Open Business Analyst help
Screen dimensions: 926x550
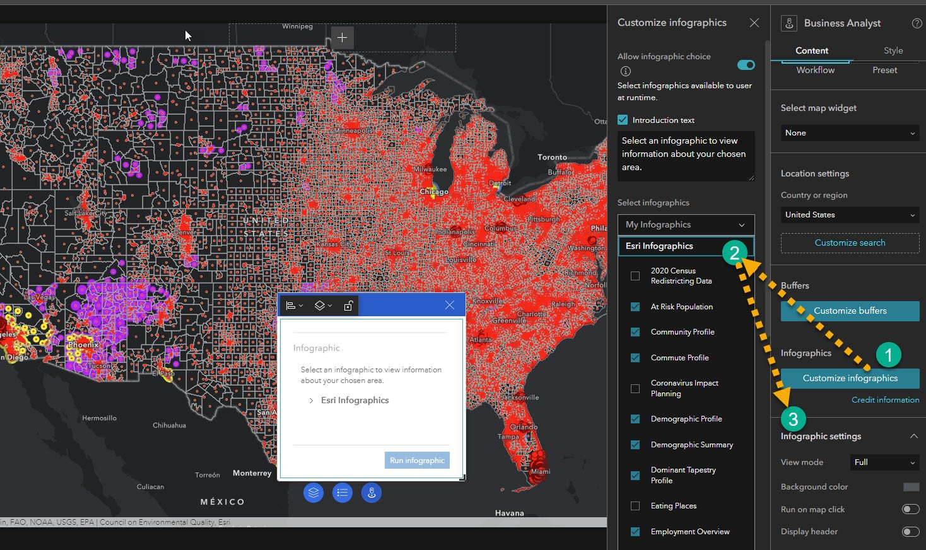point(917,23)
